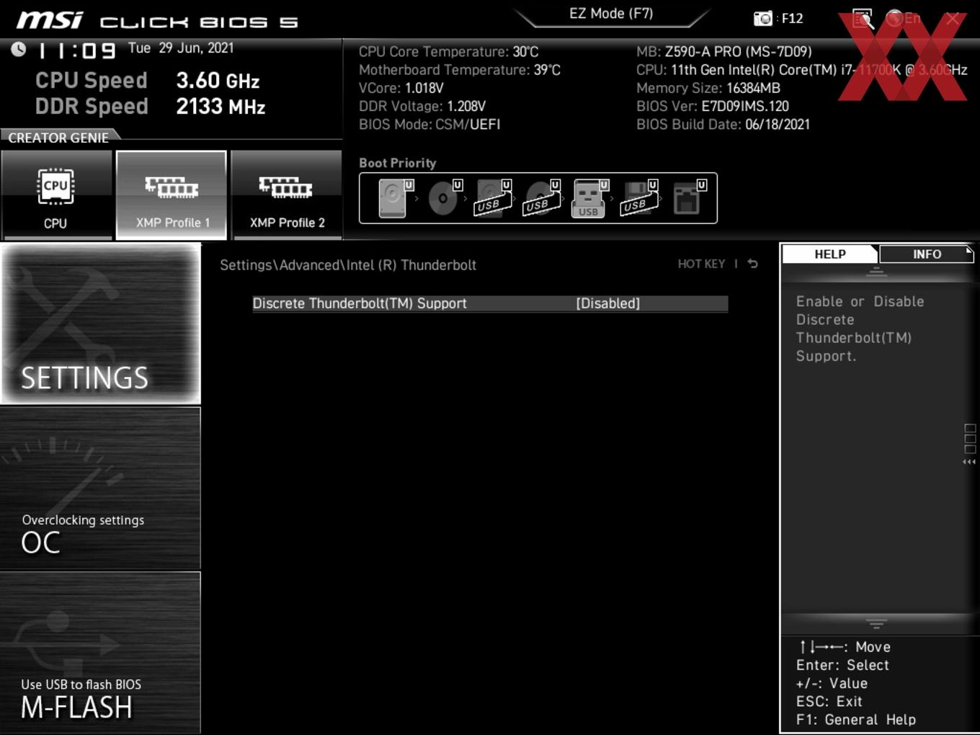Click the +/-: Value hint
The height and width of the screenshot is (735, 980).
click(x=832, y=683)
